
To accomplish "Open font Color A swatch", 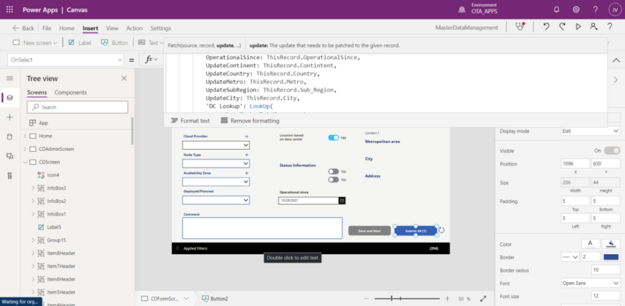I will pos(590,243).
